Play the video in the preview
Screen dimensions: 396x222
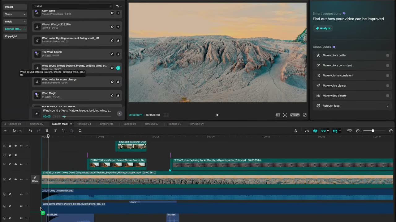(217, 115)
